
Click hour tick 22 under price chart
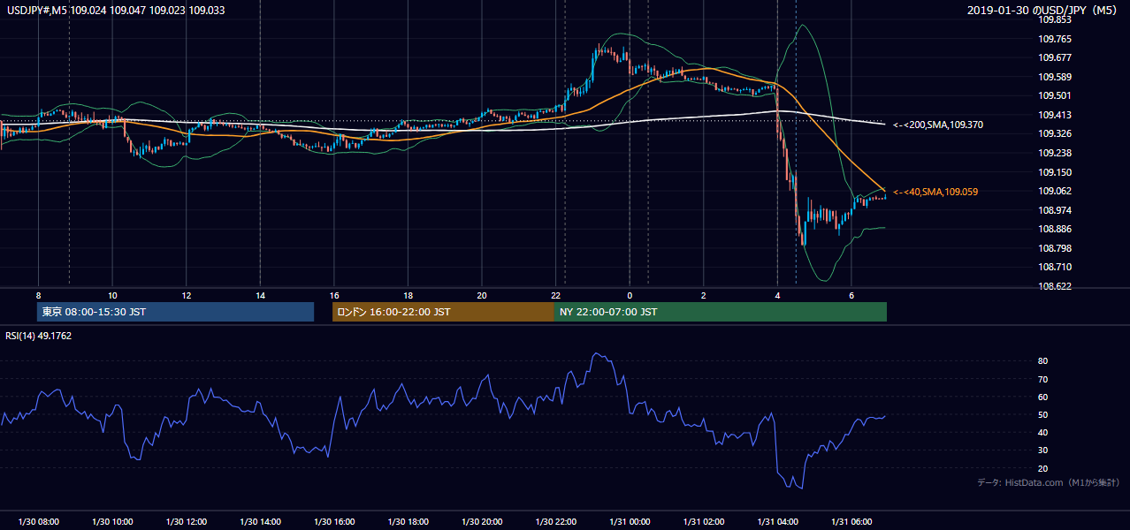pyautogui.click(x=555, y=295)
